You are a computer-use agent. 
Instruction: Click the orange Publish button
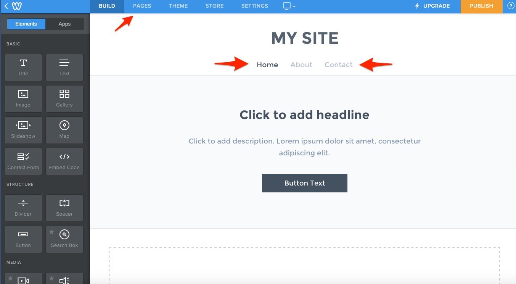click(481, 6)
